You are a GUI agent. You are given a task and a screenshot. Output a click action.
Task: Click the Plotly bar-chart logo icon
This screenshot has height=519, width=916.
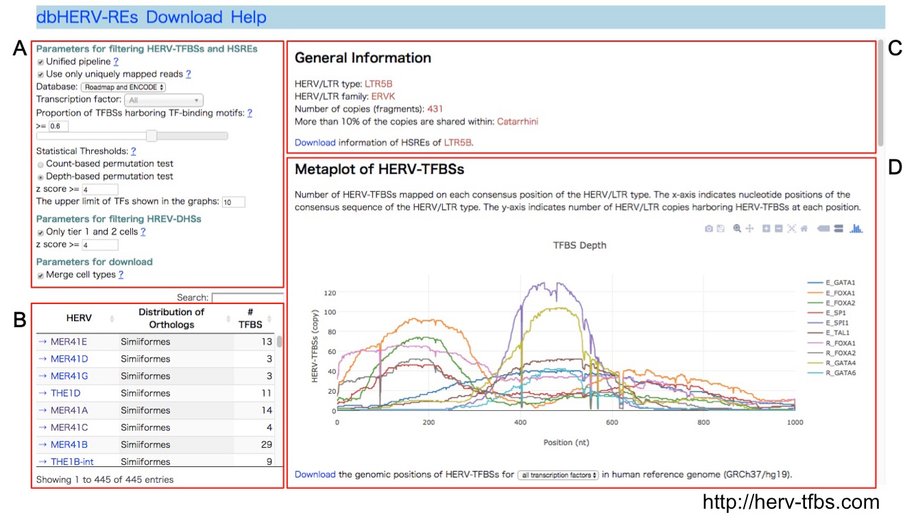point(856,229)
